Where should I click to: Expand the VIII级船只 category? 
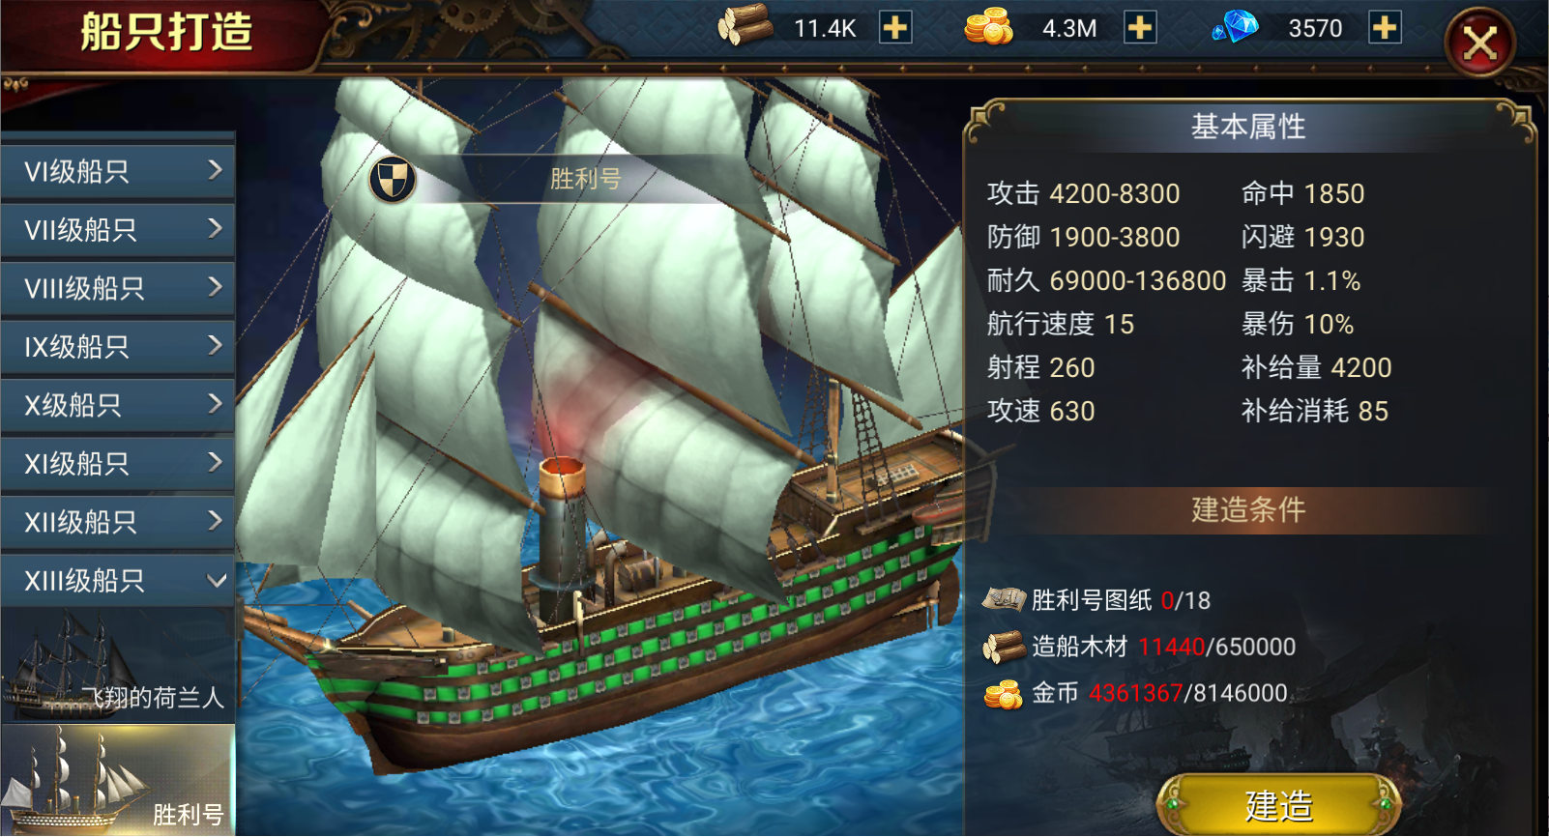click(118, 288)
